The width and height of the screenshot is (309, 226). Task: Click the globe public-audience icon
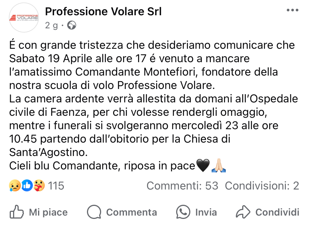[72, 26]
